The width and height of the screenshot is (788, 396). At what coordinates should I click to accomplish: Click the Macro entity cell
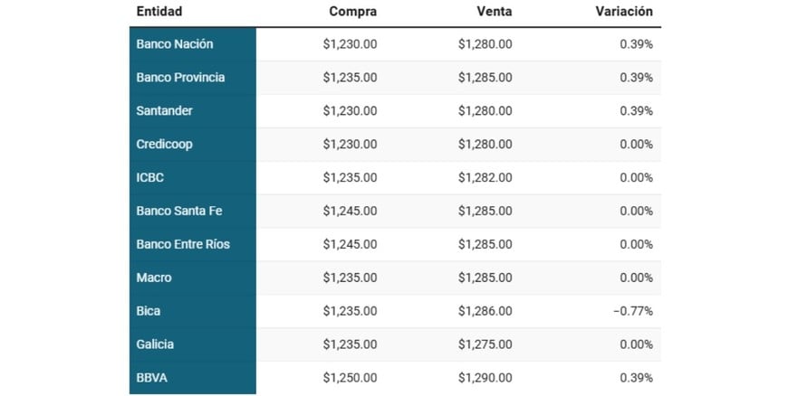[x=154, y=278]
